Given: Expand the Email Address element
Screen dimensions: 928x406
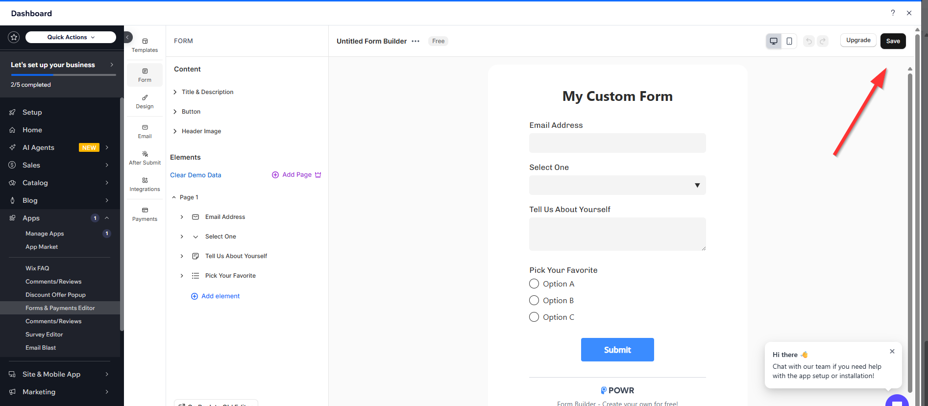Looking at the screenshot, I should [x=182, y=217].
